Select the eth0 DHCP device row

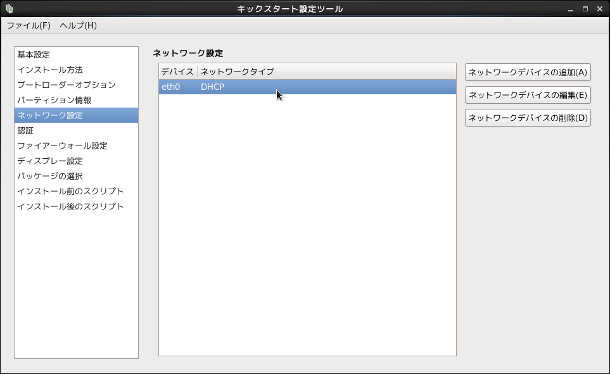307,87
